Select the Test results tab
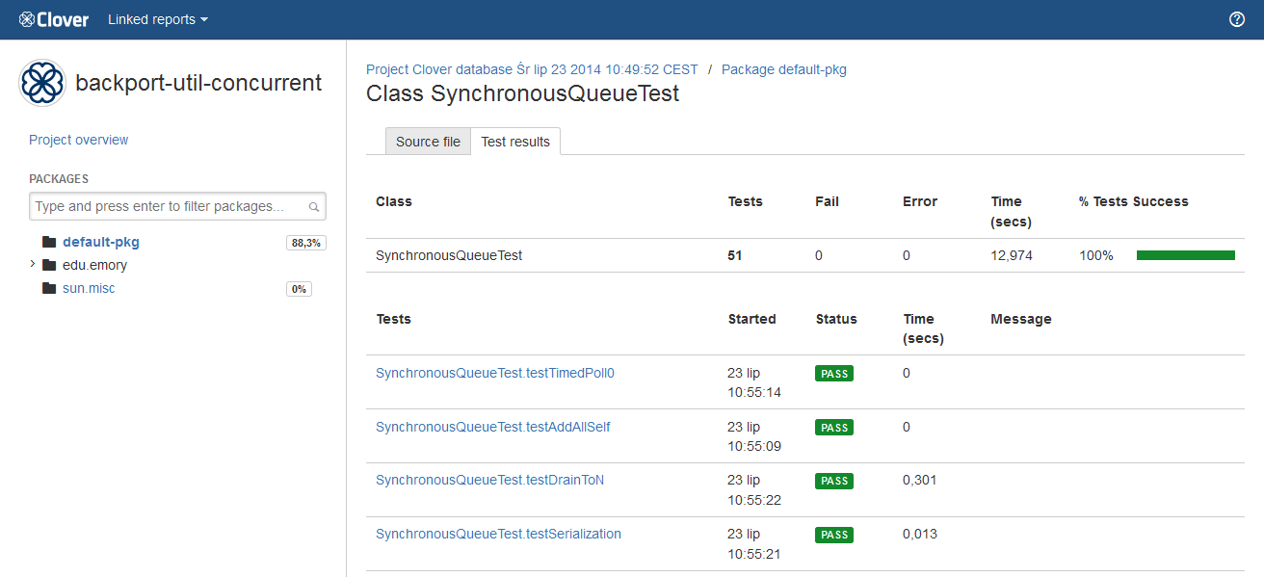 click(x=515, y=142)
